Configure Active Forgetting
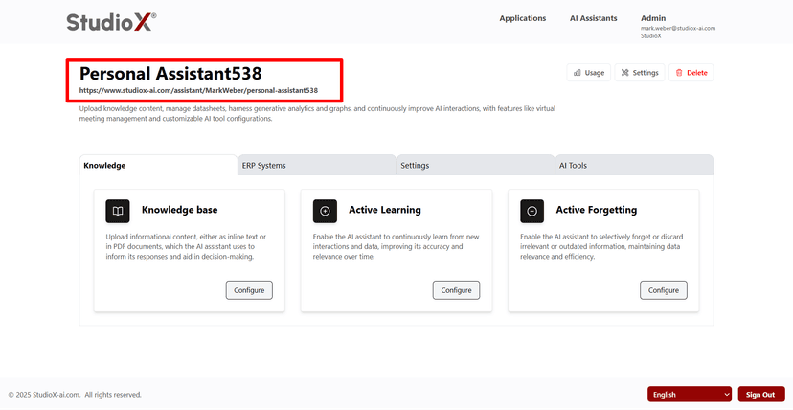Screen dimensions: 793x410 664,290
